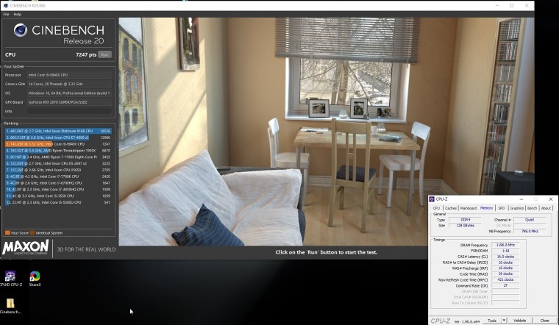Click the Size 128 GBytes value in CPU-Z

click(465, 226)
